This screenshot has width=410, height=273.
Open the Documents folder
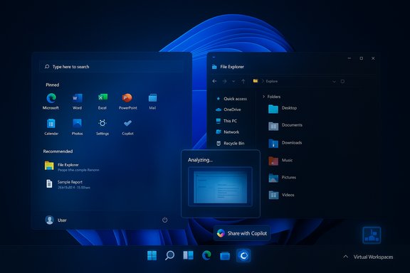pos(285,126)
